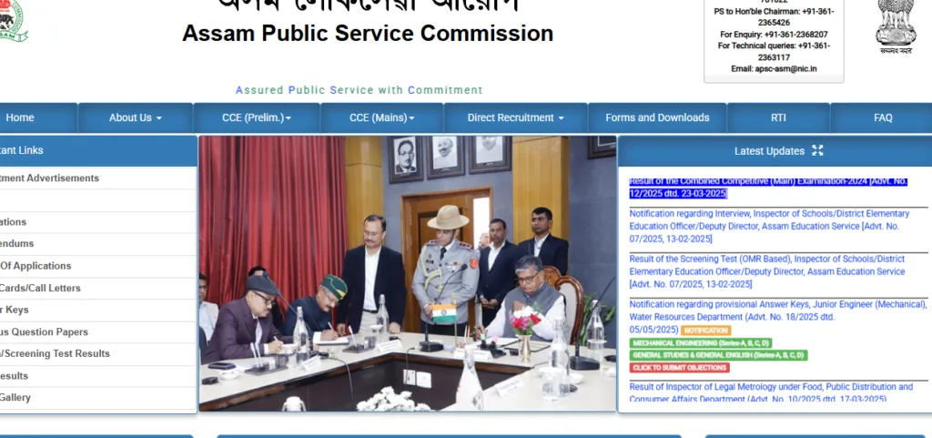Expand the Latest Updates fullscreen icon
Viewport: 932px width, 438px height.
(817, 151)
